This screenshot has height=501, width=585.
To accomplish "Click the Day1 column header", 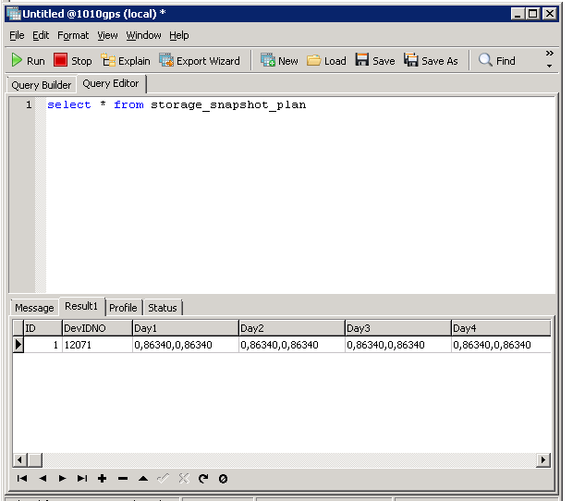I will pos(186,328).
